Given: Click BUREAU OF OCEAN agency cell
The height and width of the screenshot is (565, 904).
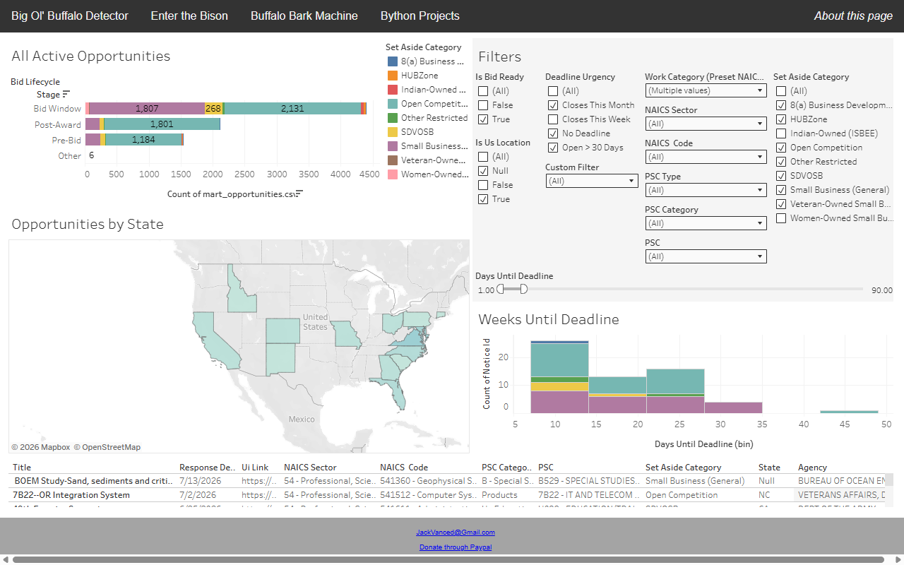Looking at the screenshot, I should coord(841,480).
